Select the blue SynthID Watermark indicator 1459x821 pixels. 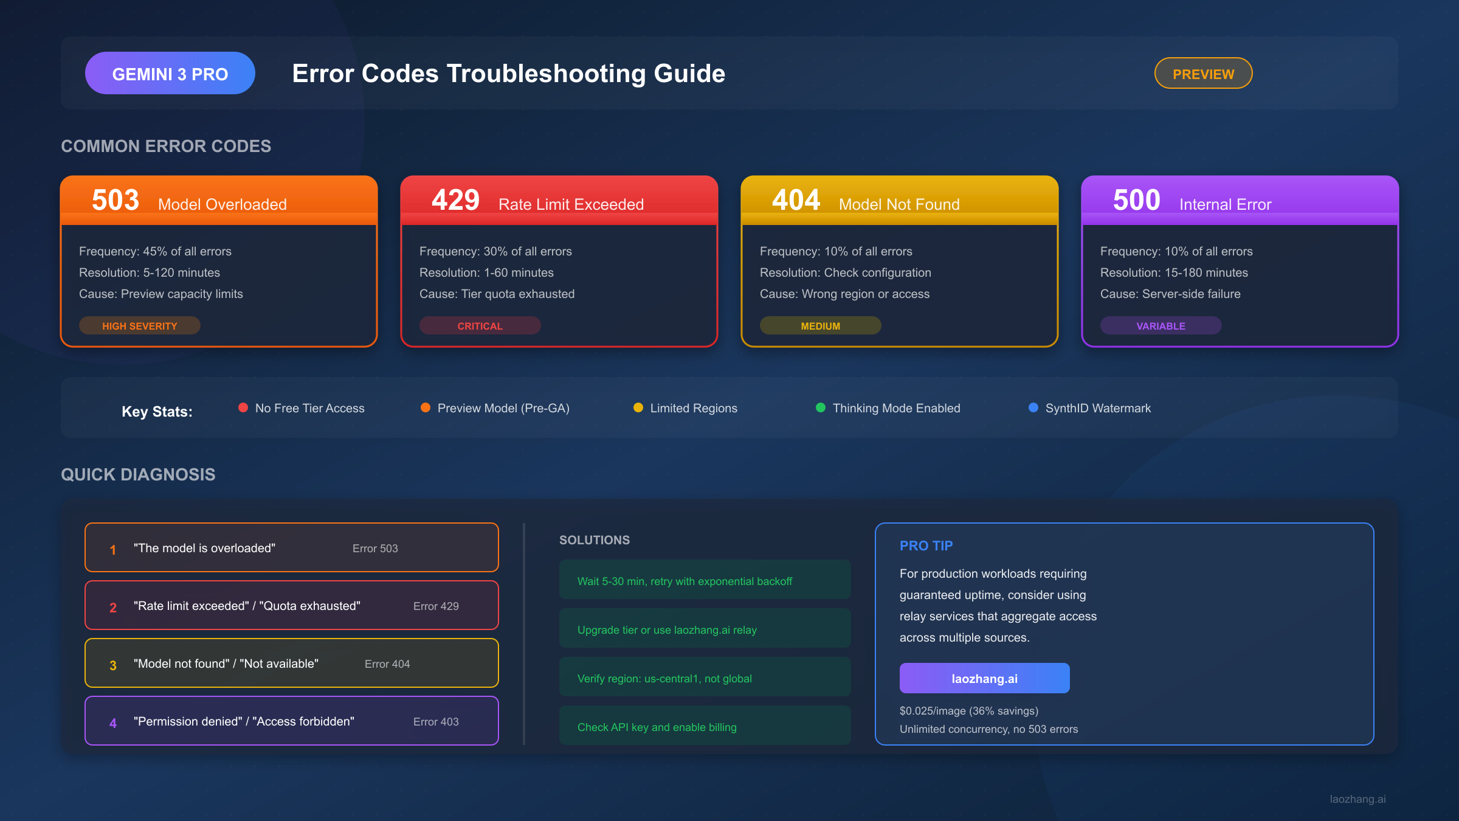tap(1033, 407)
